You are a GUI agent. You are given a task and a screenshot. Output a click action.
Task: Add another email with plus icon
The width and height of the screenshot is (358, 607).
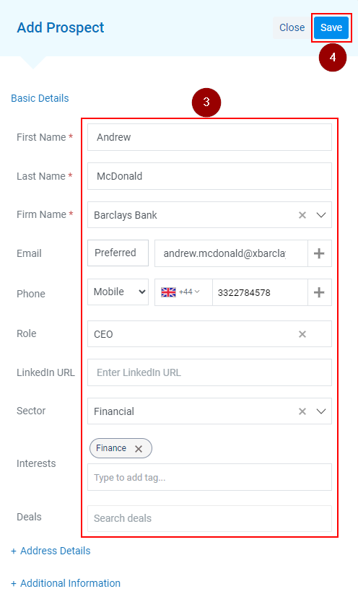pyautogui.click(x=319, y=253)
